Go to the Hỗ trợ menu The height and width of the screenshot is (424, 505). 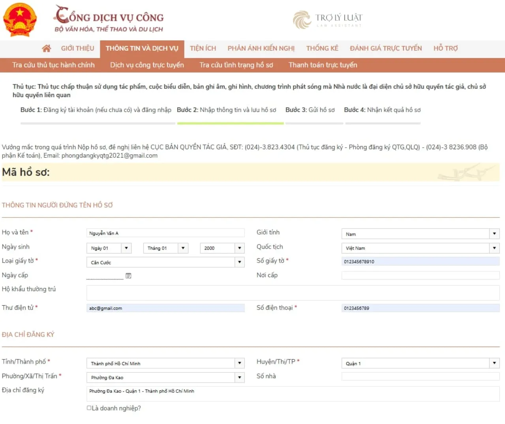(445, 48)
